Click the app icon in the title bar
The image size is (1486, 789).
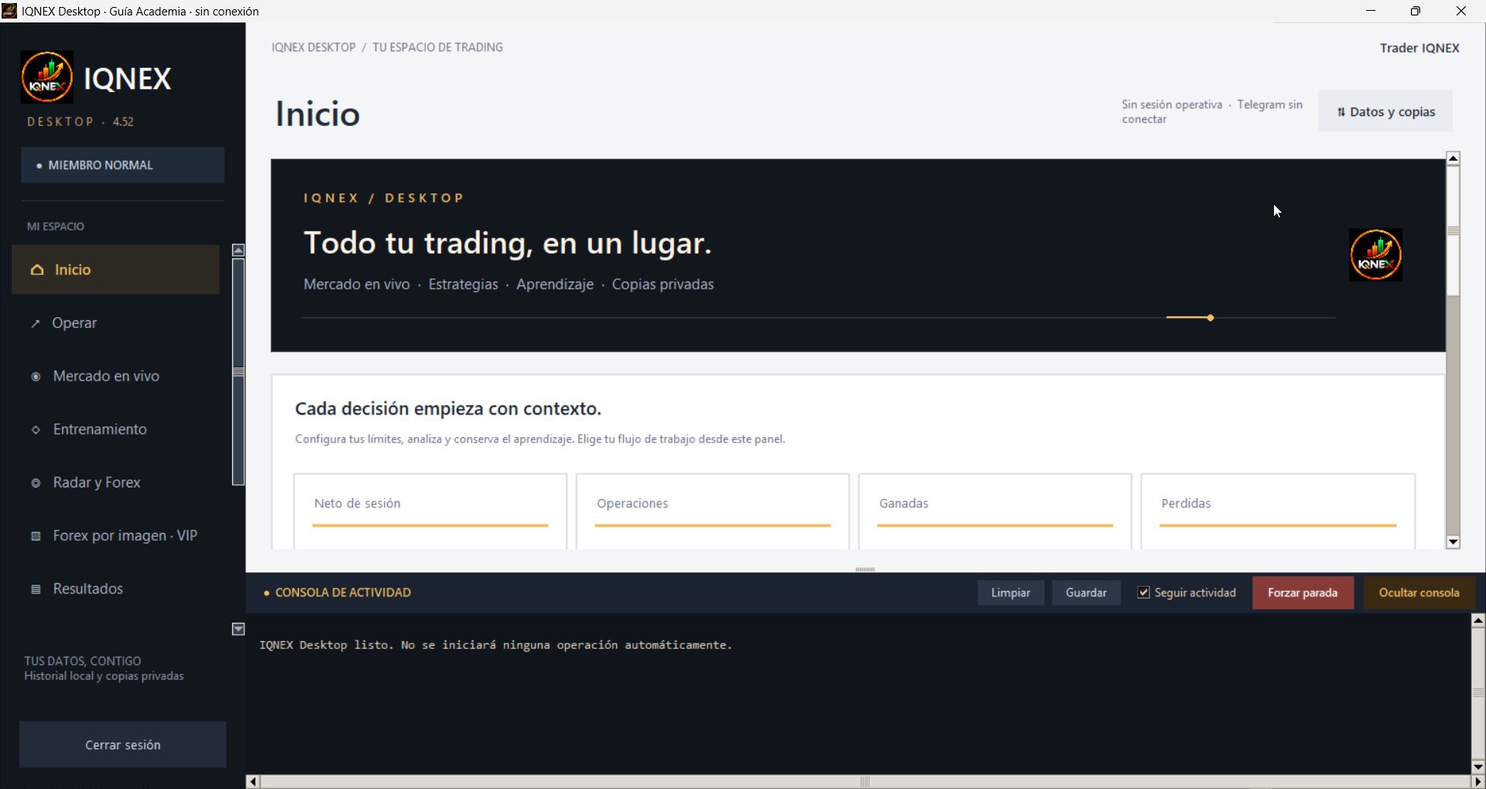[9, 11]
